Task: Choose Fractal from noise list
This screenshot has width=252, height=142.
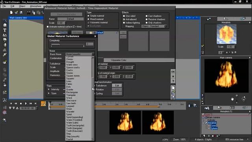Action: click(x=69, y=139)
